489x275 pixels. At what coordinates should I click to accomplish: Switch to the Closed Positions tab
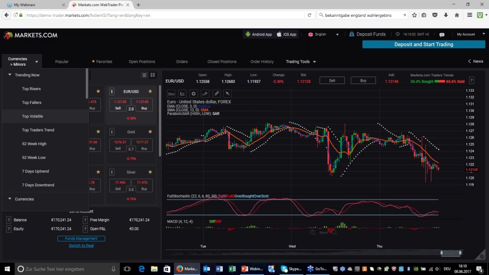point(222,61)
